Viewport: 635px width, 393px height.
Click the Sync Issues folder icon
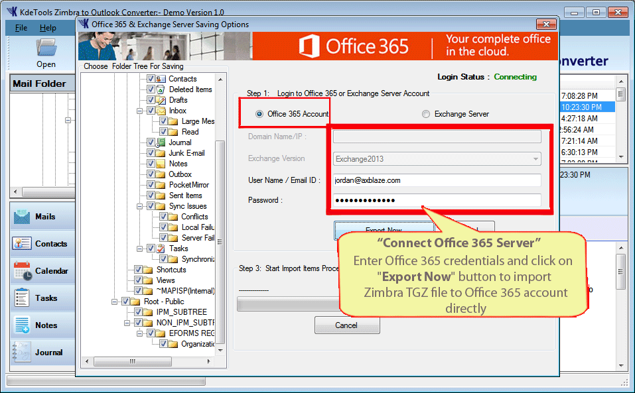point(161,206)
